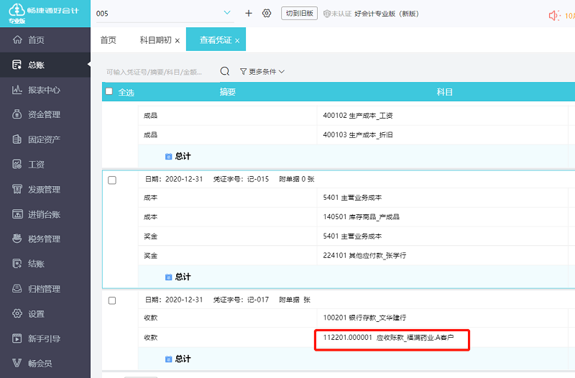Click the speaker announcement icon
Image resolution: width=575 pixels, height=378 pixels.
pos(554,15)
